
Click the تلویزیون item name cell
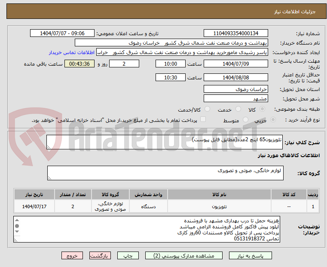tap(219, 206)
